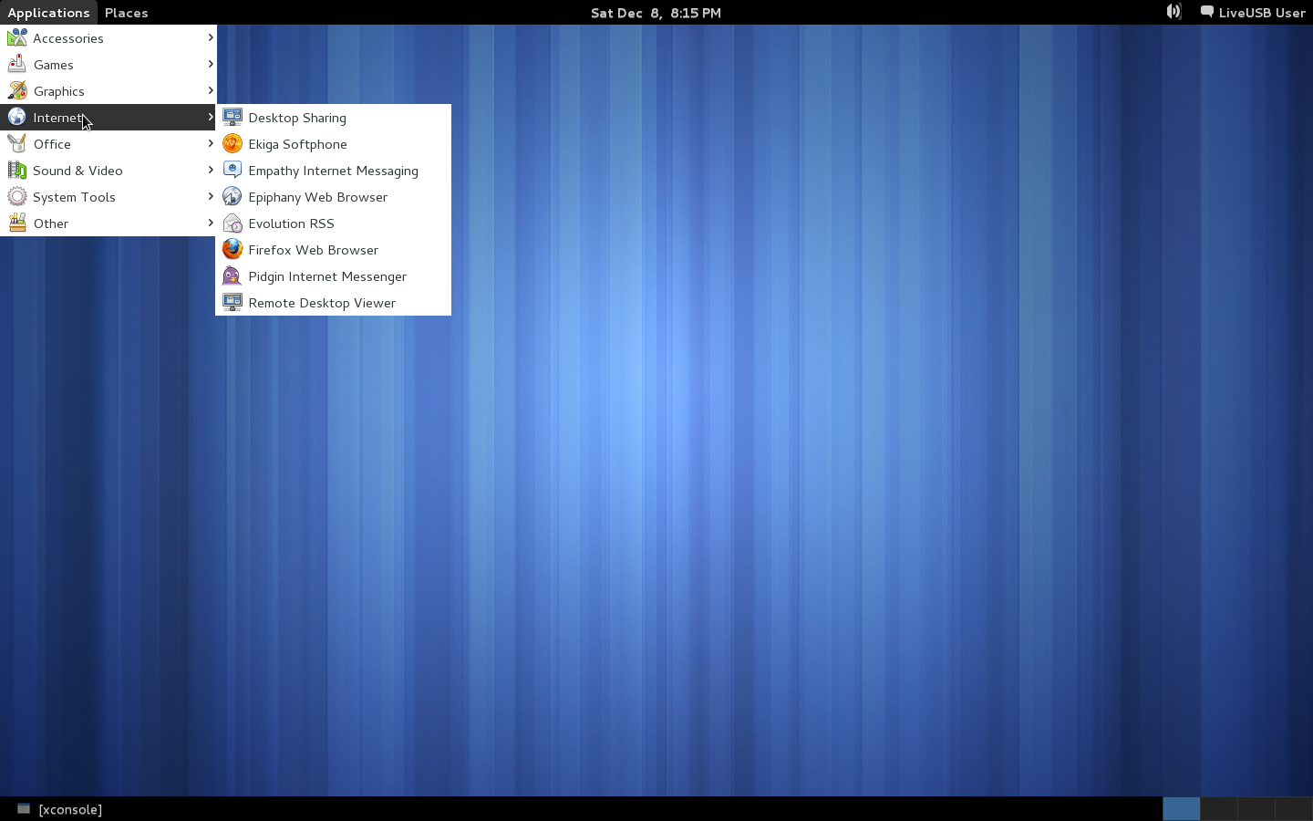Click the Empathy Internet Messaging icon
Screen dimensions: 1313x821
[x=233, y=170]
